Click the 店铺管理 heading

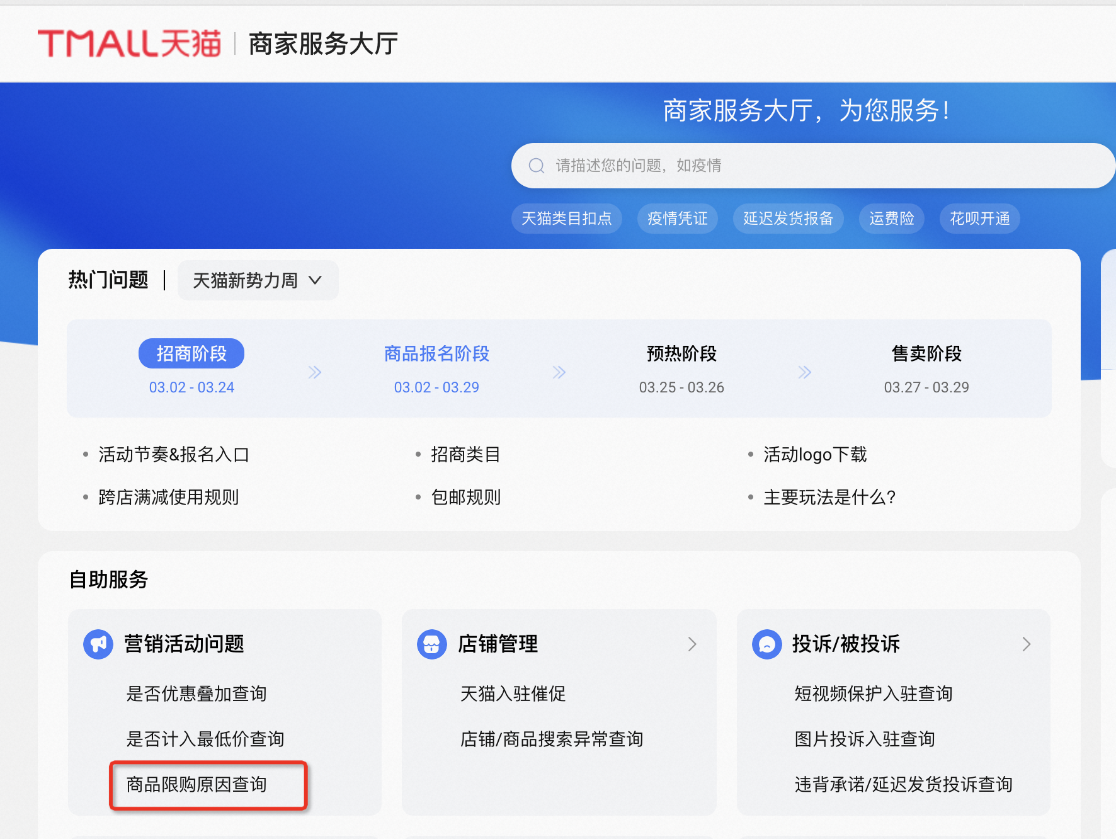(x=498, y=644)
